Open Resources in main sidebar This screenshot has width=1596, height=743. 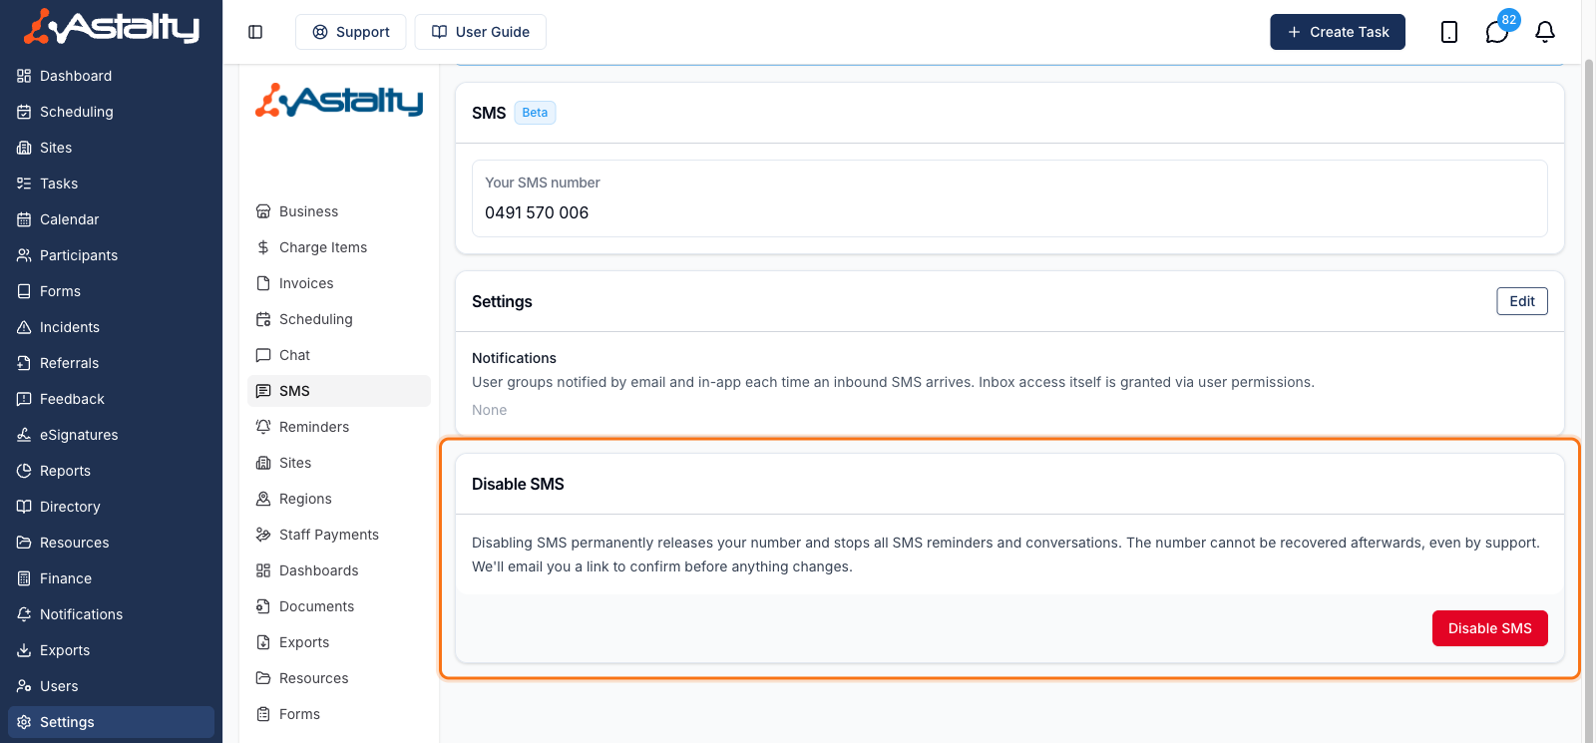point(111,543)
